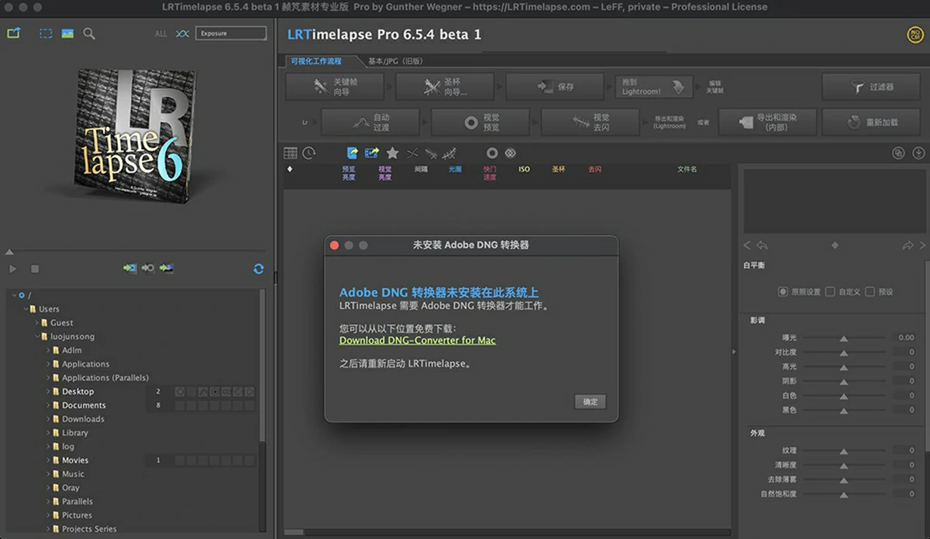The width and height of the screenshot is (930, 539).
Task: Click the 视觉去闪 visual deflicker button
Action: pyautogui.click(x=591, y=122)
